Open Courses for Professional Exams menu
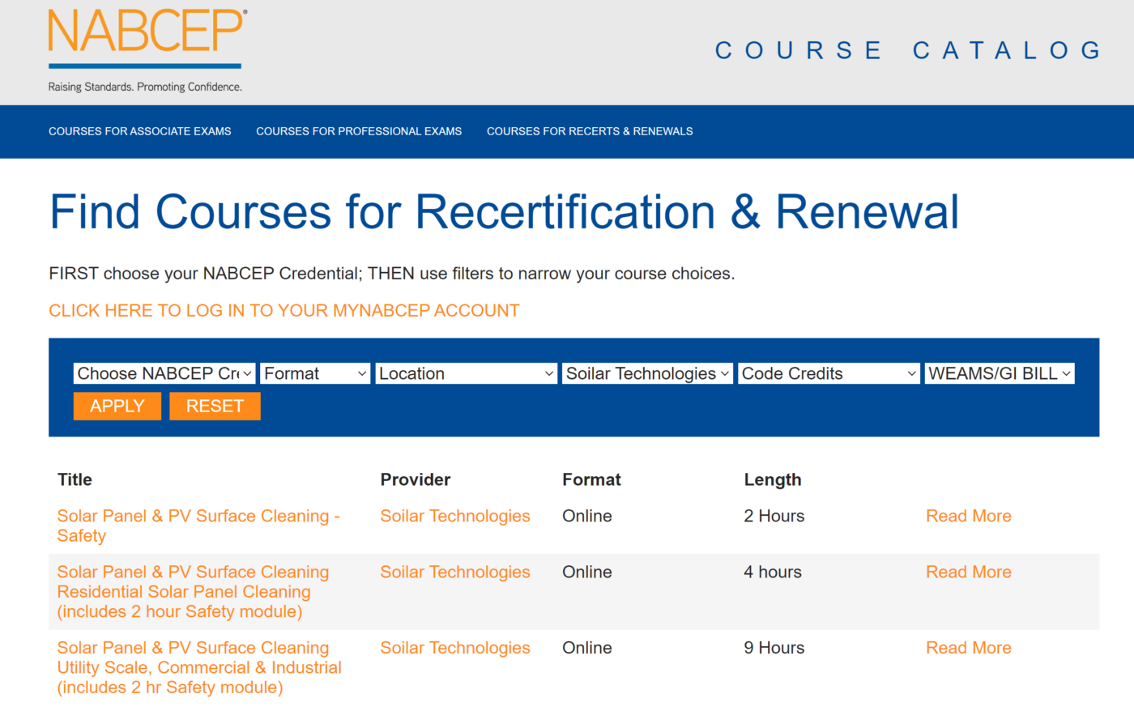This screenshot has width=1134, height=711. click(x=359, y=131)
